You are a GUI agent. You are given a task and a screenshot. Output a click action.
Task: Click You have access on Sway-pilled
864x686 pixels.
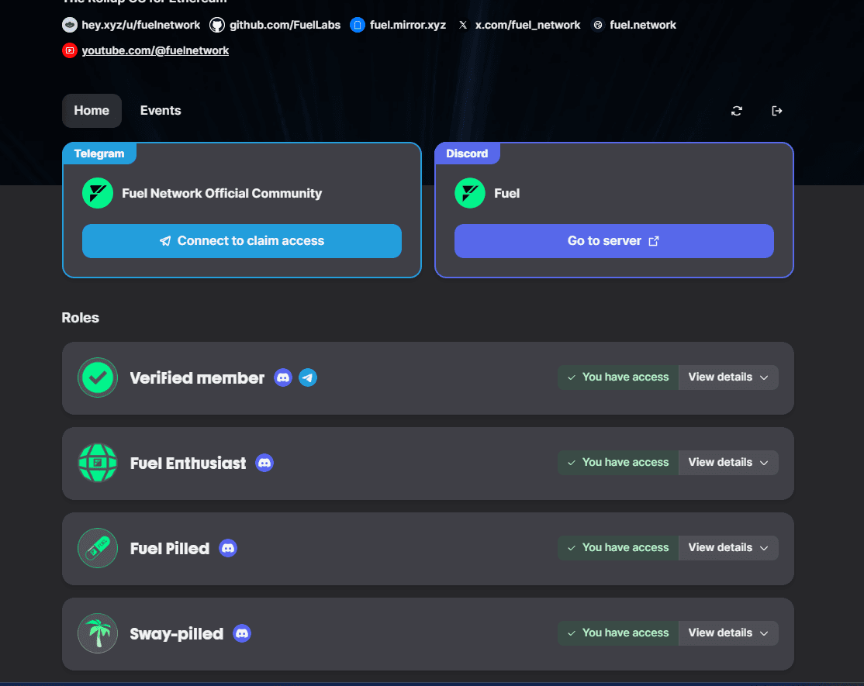tap(618, 633)
